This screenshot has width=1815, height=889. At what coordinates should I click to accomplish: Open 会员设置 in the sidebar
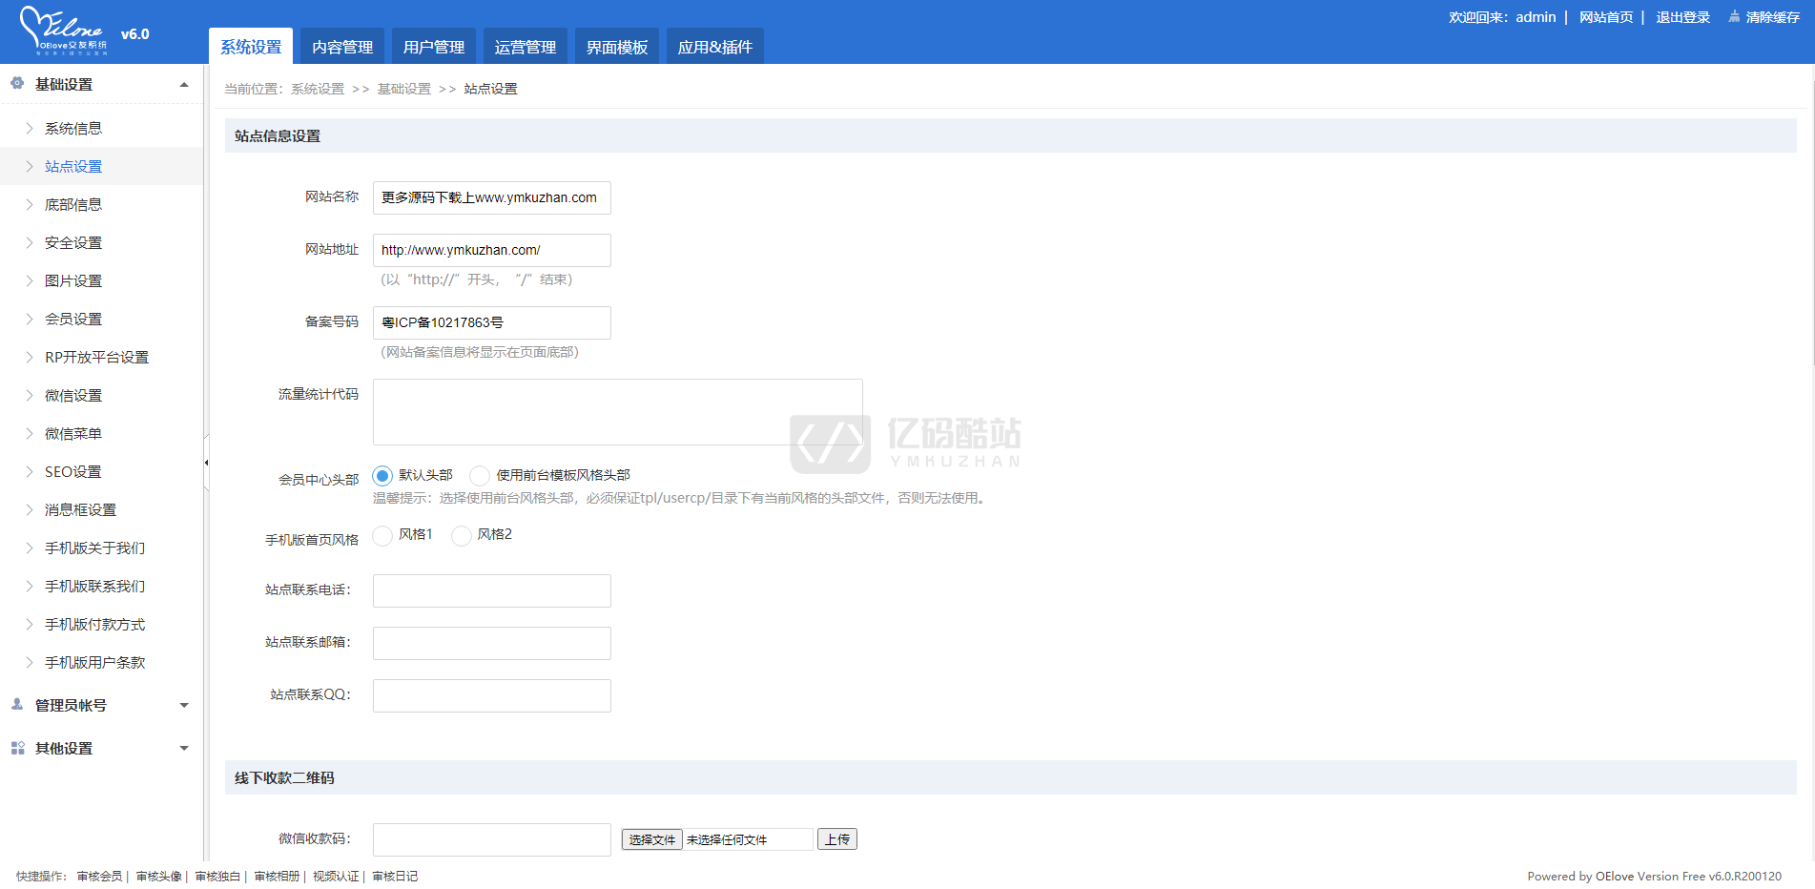tap(73, 319)
